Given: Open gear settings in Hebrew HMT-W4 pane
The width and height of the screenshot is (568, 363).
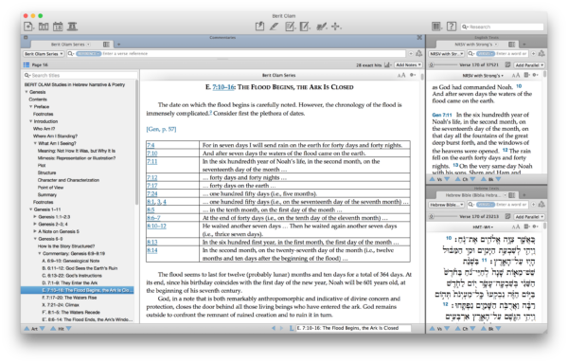Looking at the screenshot, I should [535, 227].
